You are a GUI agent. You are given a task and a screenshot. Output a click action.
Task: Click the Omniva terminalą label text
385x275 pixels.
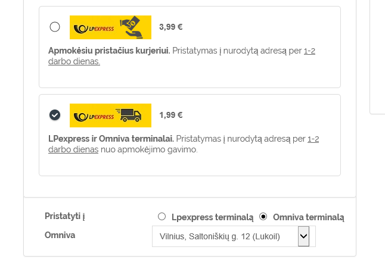308,217
